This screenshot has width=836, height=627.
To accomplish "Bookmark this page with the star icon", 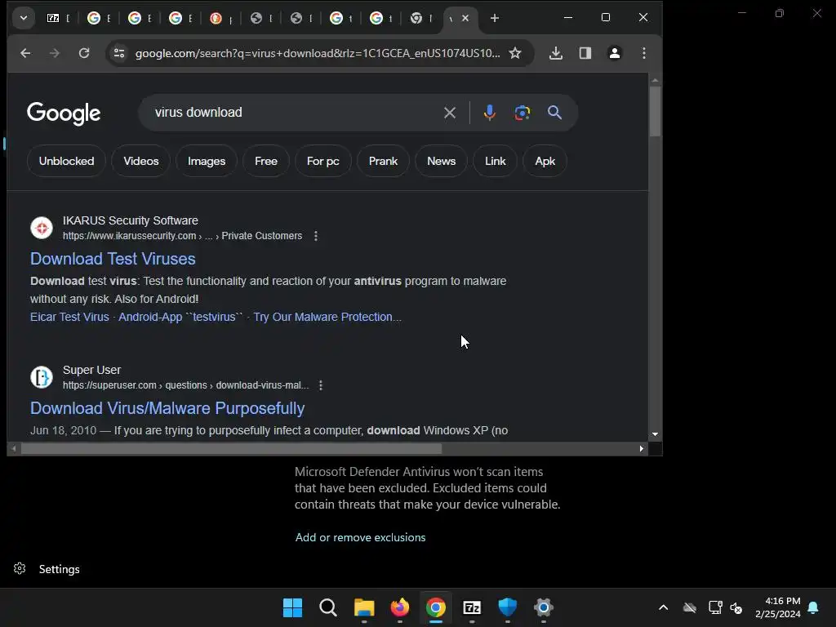I will click(515, 53).
